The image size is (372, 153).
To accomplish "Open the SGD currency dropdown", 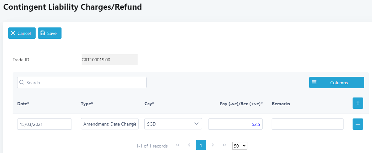I will [x=173, y=124].
